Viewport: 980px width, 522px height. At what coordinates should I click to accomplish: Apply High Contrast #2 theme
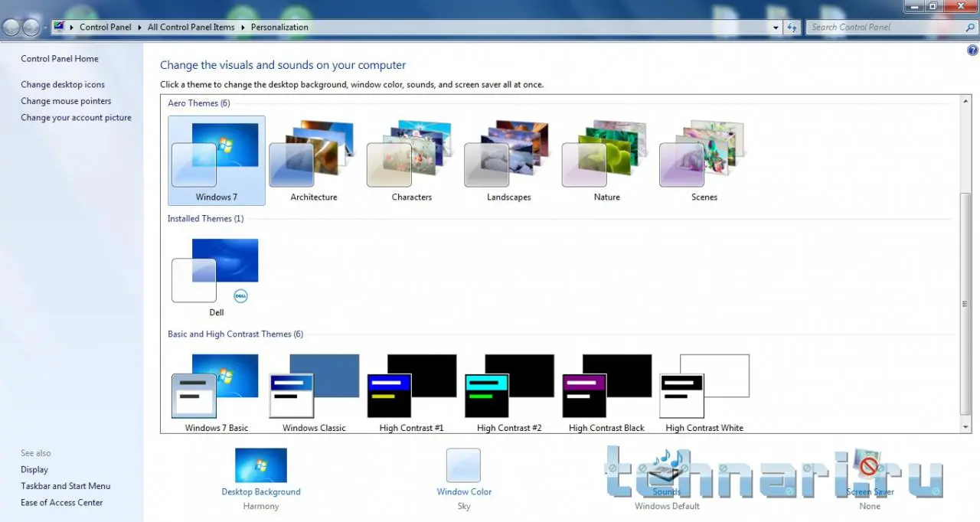click(508, 392)
